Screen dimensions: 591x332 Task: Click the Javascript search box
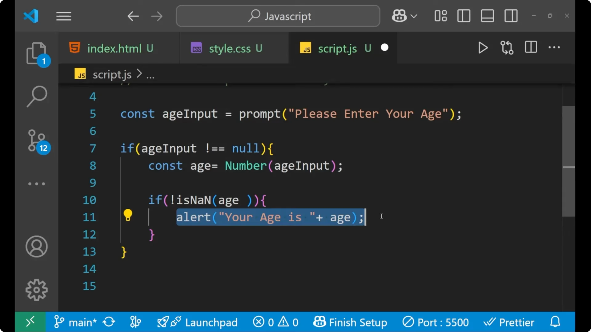click(277, 16)
